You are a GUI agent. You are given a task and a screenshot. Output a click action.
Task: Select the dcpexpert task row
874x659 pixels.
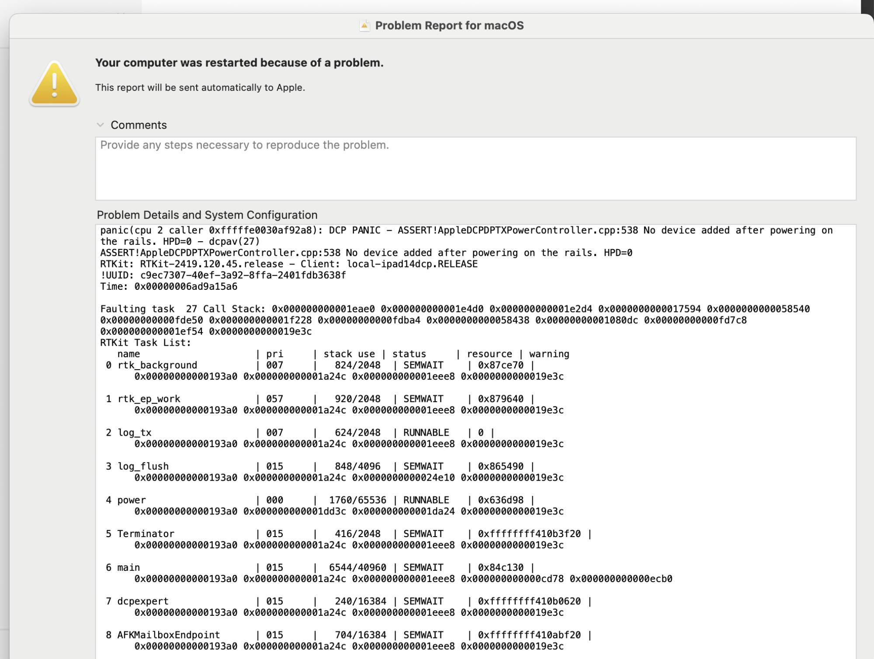coord(143,601)
